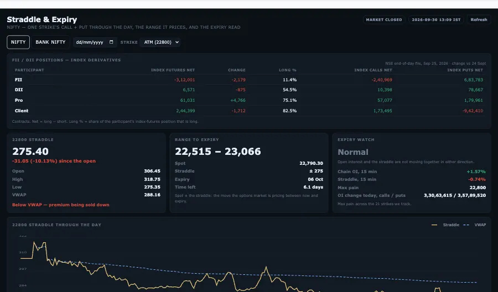Open the ATM (22800) strike dropdown
498x292 pixels.
coord(160,42)
